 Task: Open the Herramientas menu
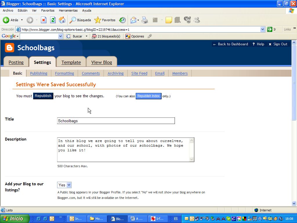point(68,10)
